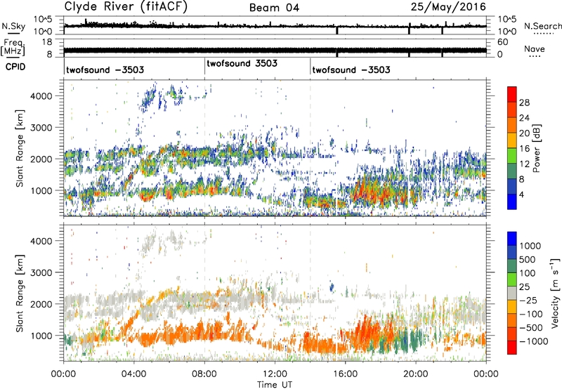Click the 'Velocity [m s⁻¹]' color bar label
The width and height of the screenshot is (562, 389).
pos(555,293)
